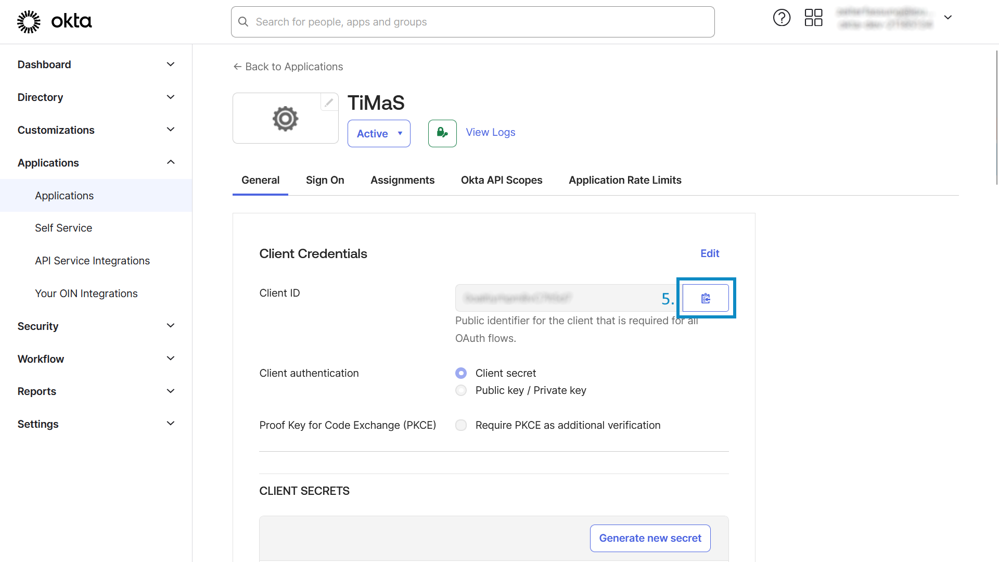This screenshot has width=999, height=562.
Task: Switch to the Sign On tab
Action: (325, 180)
